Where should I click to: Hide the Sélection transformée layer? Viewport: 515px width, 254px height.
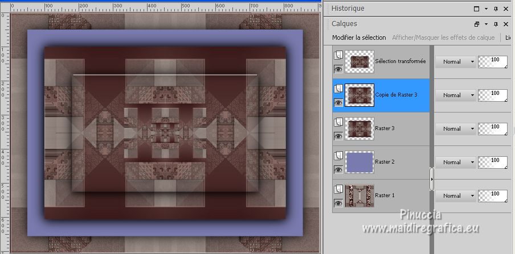[x=338, y=69]
